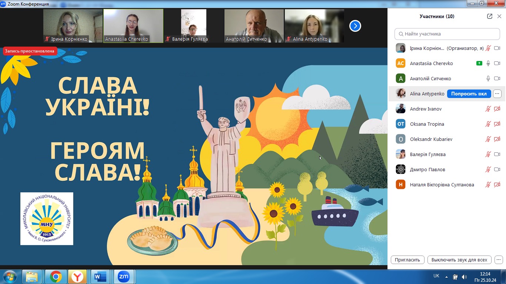Click the green screen-share icon for Anastasiia Cherevko

point(479,63)
